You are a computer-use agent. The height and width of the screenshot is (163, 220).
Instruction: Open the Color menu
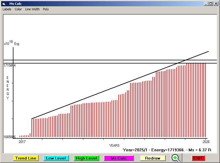[x=18, y=9]
